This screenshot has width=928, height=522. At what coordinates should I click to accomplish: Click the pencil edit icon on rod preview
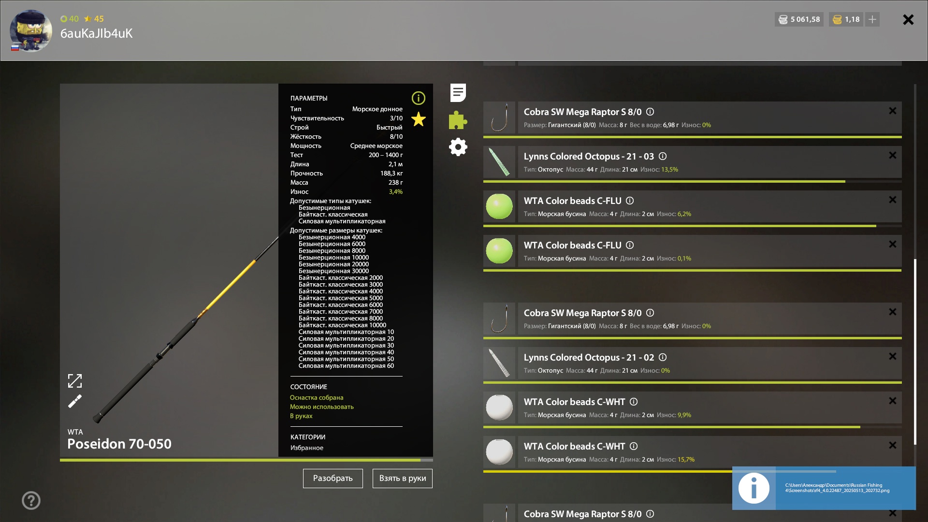pyautogui.click(x=75, y=401)
